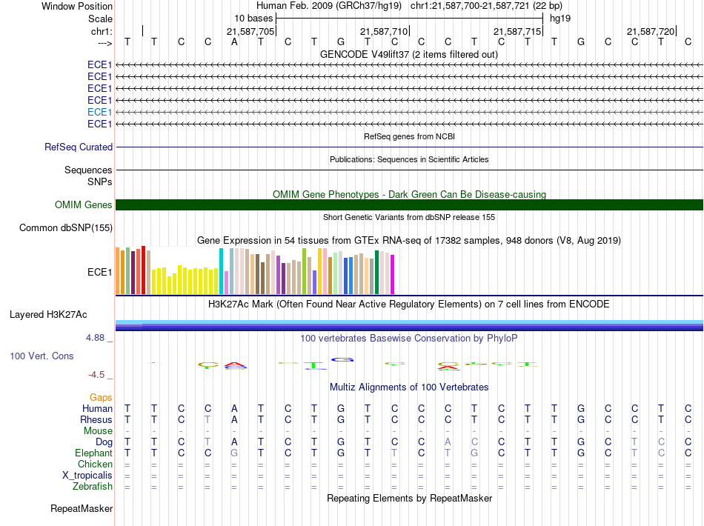The image size is (704, 526).
Task: Click the Multiz Alignments of 100 Vertebrates title
Action: coord(409,387)
